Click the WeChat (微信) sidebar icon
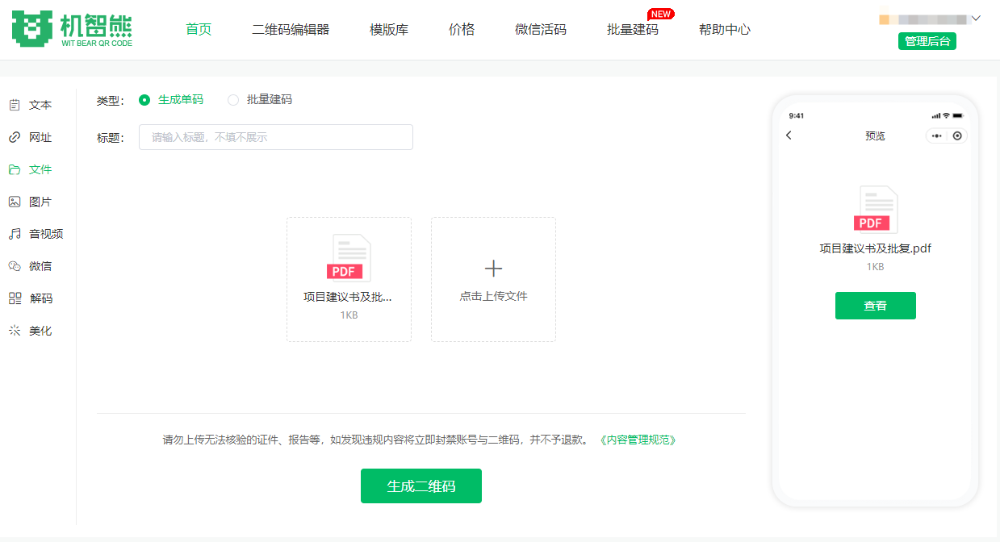This screenshot has height=542, width=1000. 15,266
